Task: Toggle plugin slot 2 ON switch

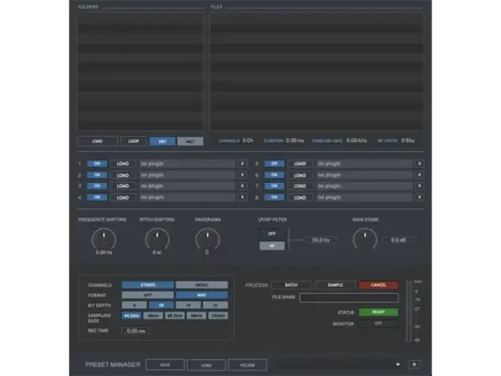Action: pyautogui.click(x=97, y=175)
